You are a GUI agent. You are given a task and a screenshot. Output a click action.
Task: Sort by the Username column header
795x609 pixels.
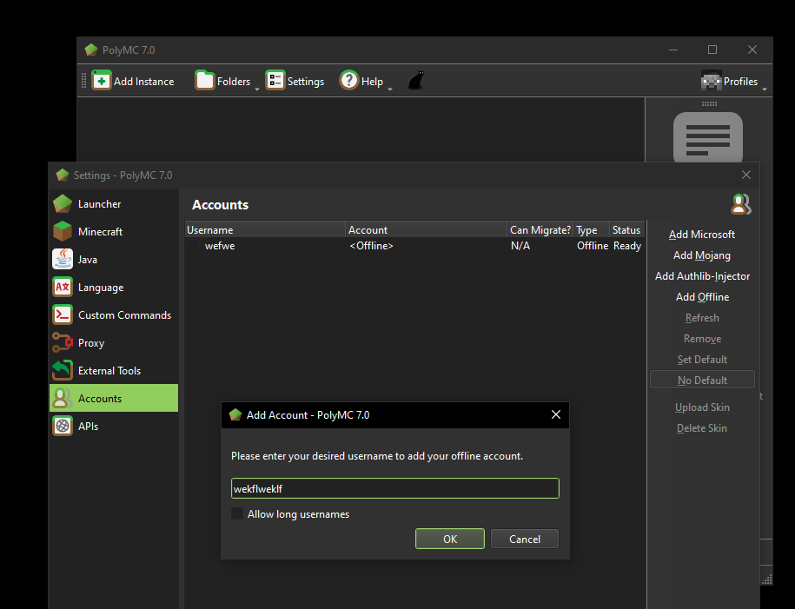265,229
